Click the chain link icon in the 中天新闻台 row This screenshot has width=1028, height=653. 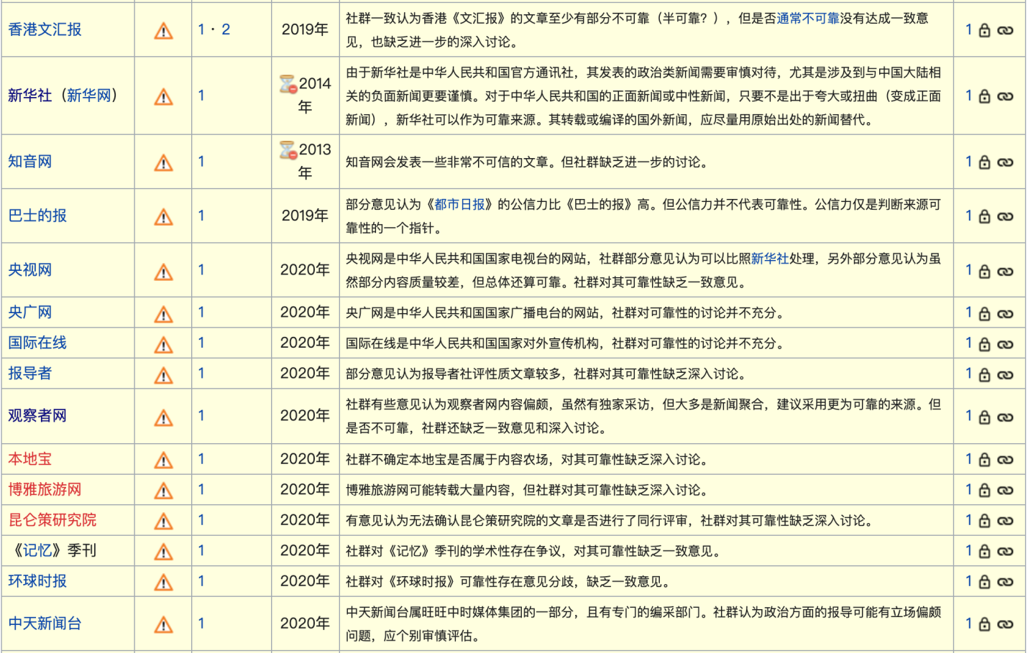(x=1005, y=624)
